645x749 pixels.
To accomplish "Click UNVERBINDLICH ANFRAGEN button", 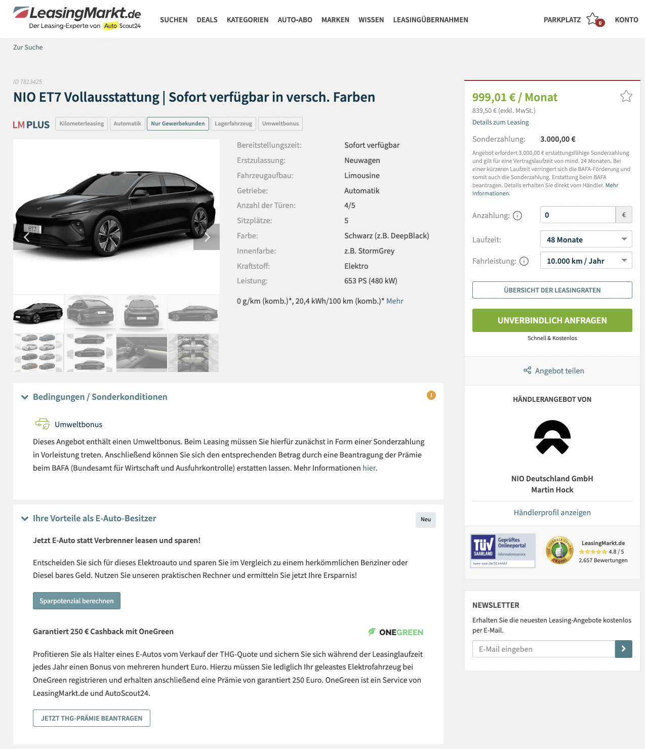I will (552, 320).
